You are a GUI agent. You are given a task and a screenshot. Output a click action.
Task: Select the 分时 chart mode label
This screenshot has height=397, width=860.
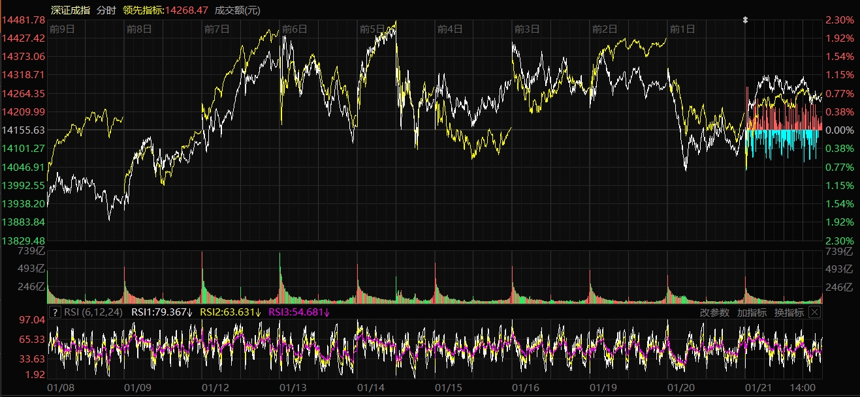point(106,10)
